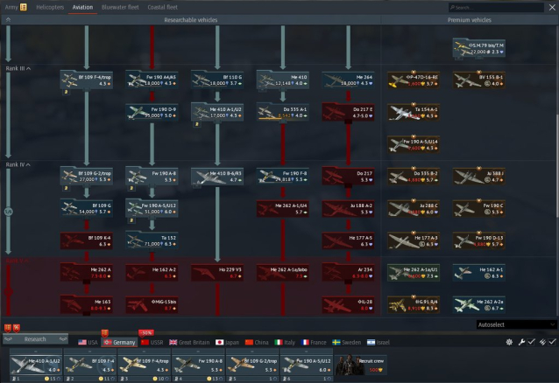The height and width of the screenshot is (383, 559).
Task: Click the wrench presets icon
Action: 520,342
